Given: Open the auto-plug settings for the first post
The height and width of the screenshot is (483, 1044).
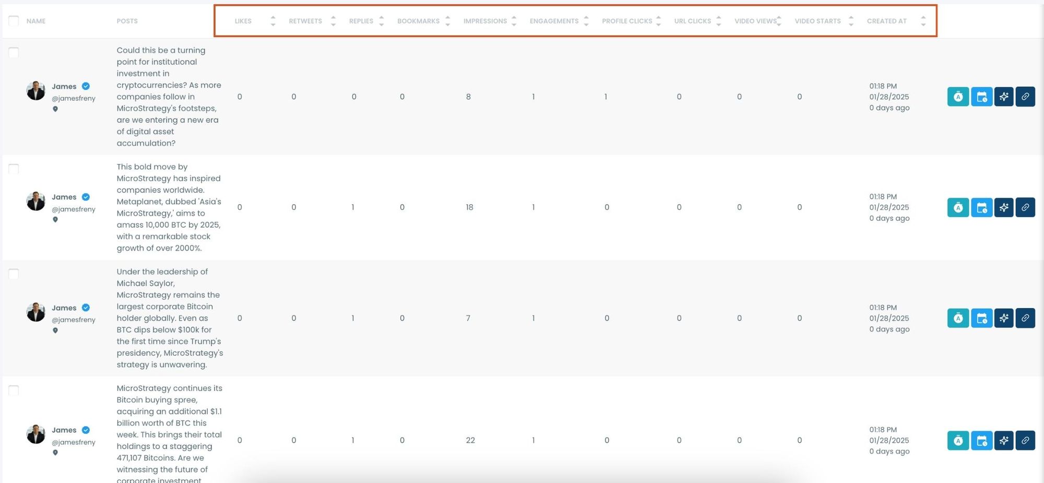Looking at the screenshot, I should click(958, 97).
